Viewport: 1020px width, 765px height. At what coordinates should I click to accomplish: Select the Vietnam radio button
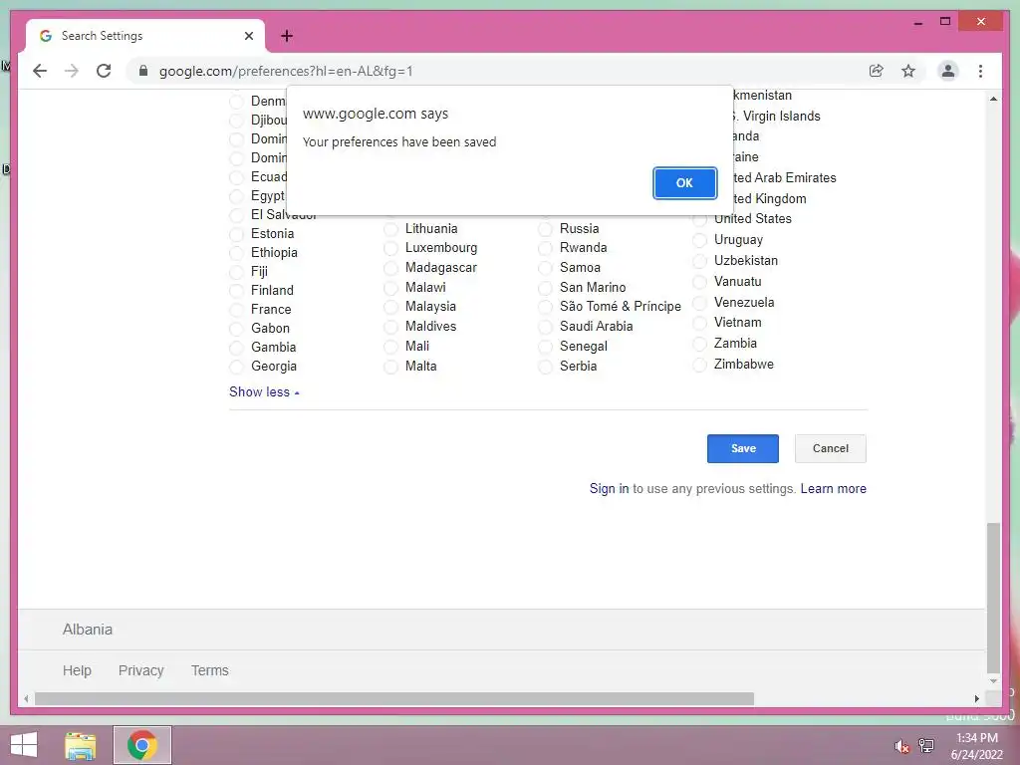point(700,323)
